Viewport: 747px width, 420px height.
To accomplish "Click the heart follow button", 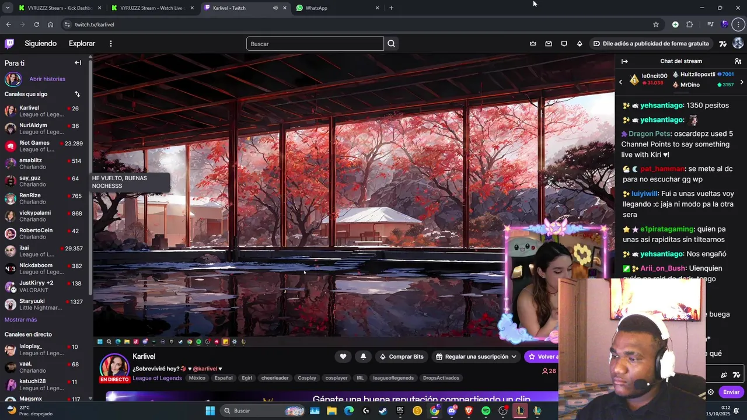I will [343, 356].
